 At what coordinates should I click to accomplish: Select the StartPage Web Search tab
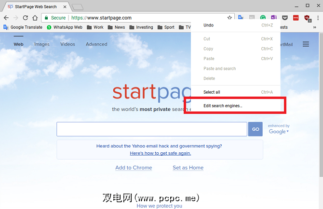pos(35,7)
